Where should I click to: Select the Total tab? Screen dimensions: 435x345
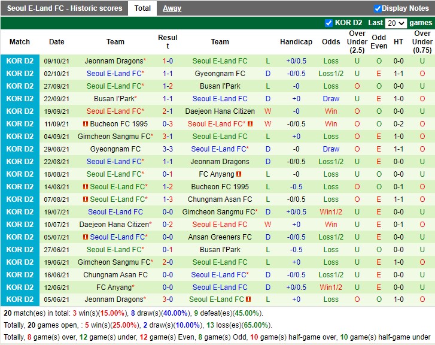click(x=142, y=8)
